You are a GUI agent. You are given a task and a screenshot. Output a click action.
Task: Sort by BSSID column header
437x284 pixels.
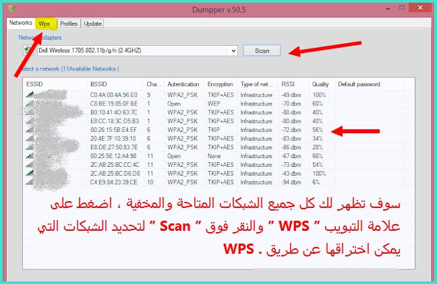click(116, 84)
